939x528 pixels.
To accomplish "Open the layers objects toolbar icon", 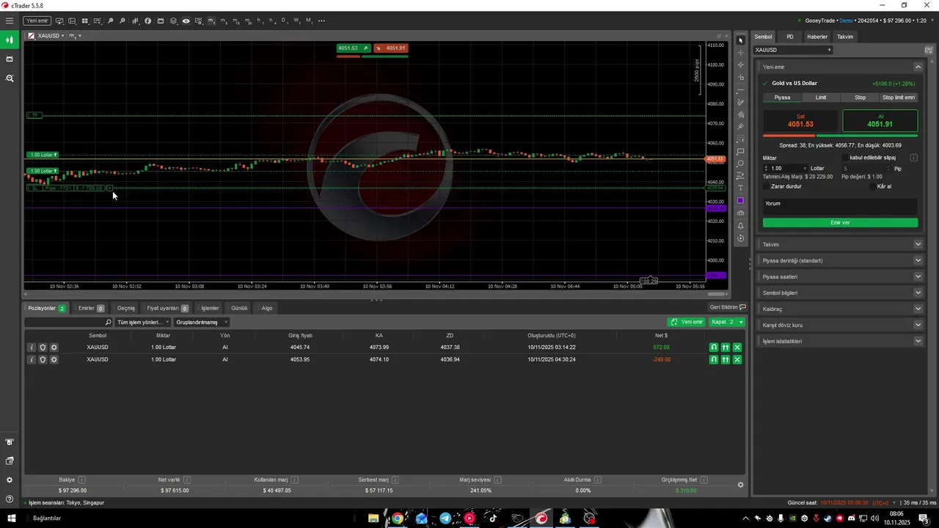I will 173,21.
